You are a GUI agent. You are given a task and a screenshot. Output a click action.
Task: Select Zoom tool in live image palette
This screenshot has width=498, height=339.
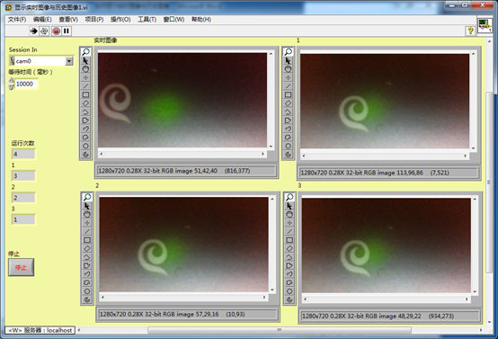85,52
